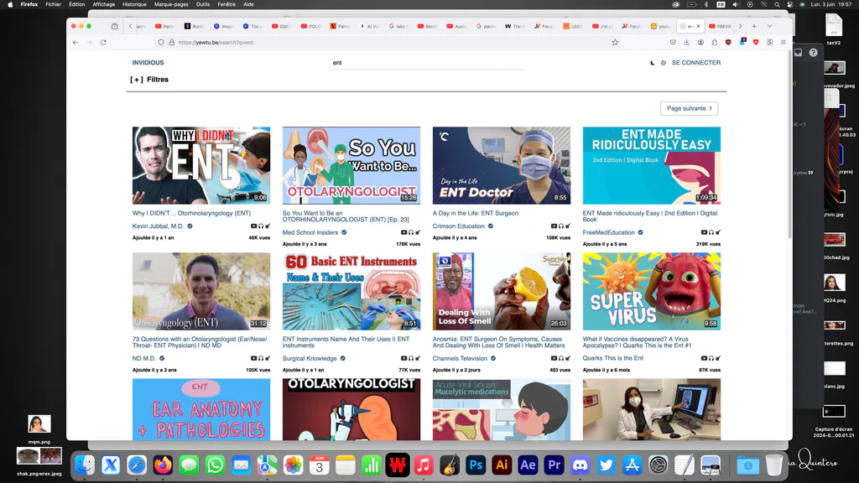Open the Historique menu
The width and height of the screenshot is (859, 483).
(134, 4)
